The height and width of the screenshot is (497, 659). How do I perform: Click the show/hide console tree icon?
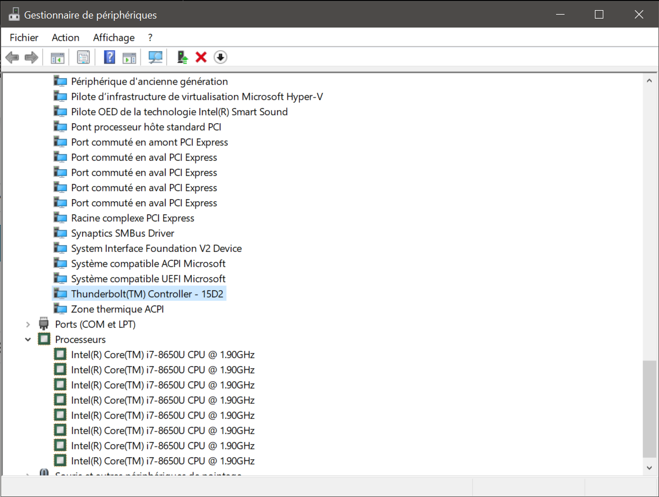[x=57, y=57]
